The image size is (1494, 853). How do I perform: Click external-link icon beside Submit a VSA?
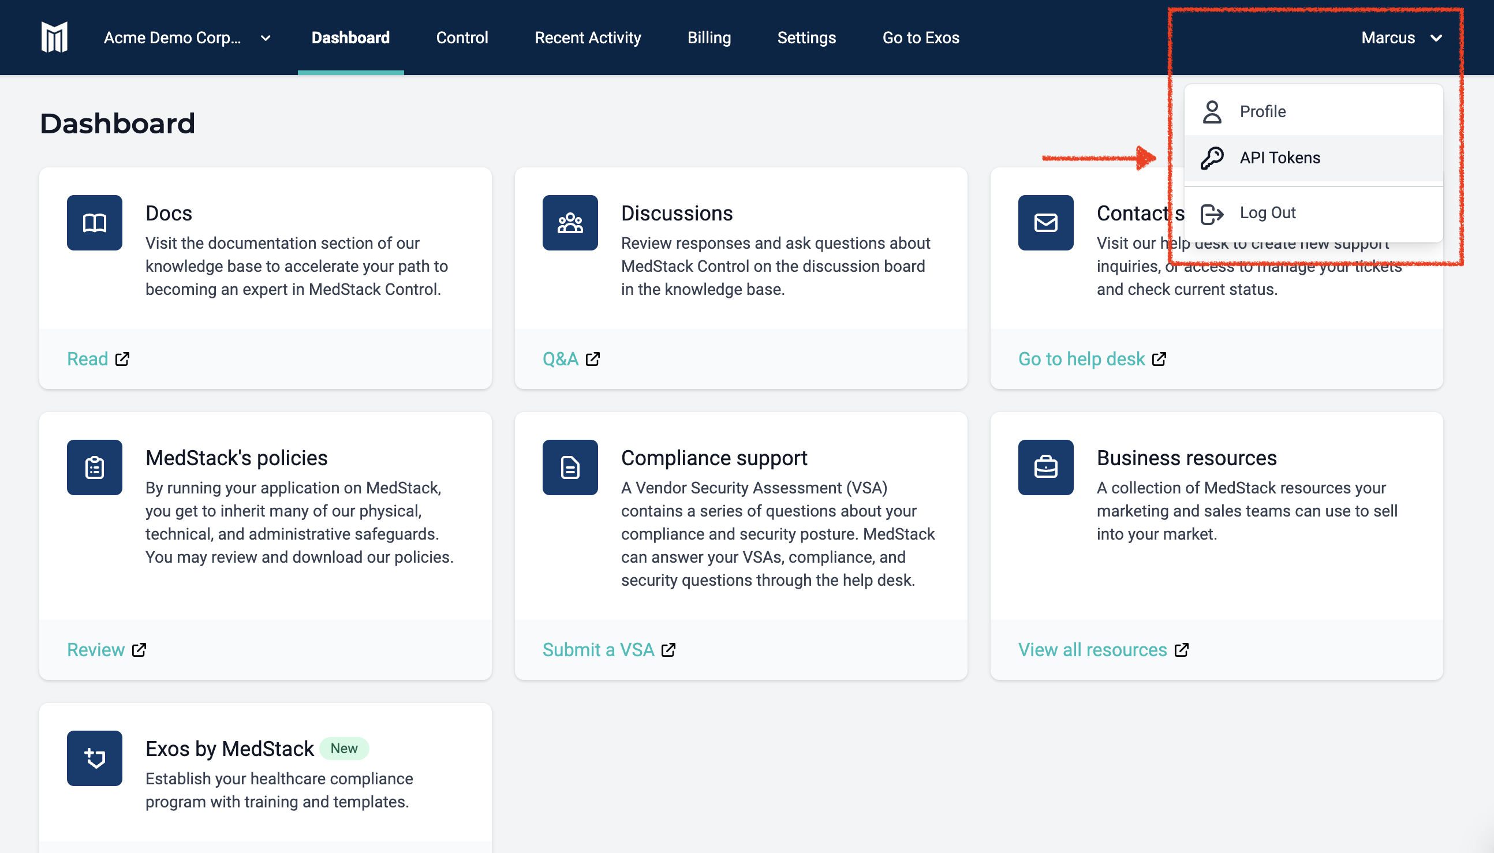(x=668, y=650)
